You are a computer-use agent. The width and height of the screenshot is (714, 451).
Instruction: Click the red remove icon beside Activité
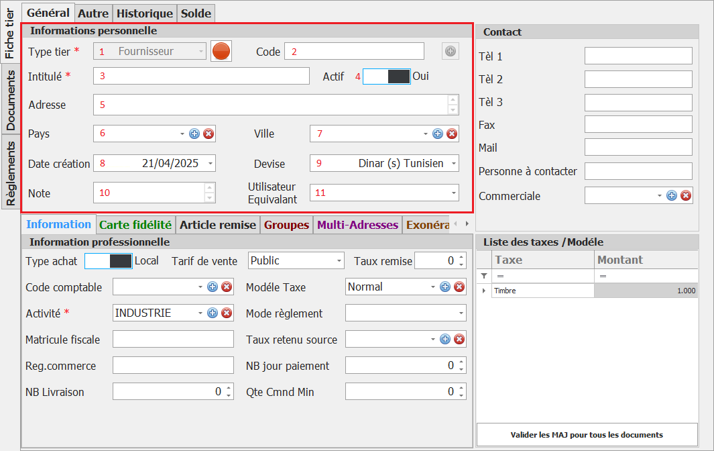click(x=227, y=313)
